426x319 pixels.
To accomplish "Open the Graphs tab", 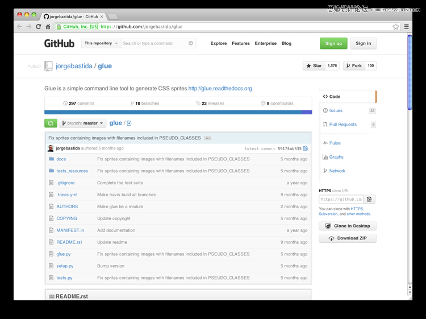I will [x=336, y=157].
